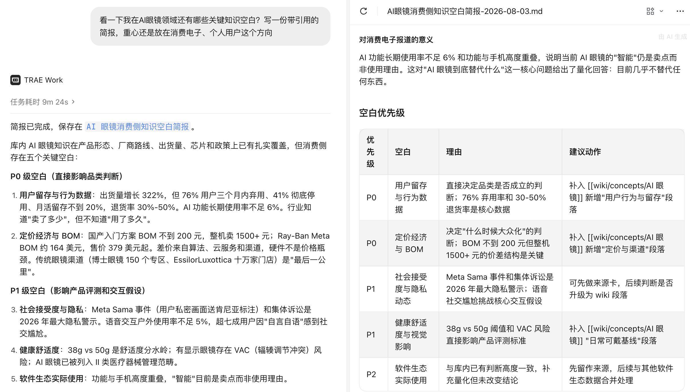Click the 建议动作 column header
690x392 pixels.
click(x=623, y=152)
